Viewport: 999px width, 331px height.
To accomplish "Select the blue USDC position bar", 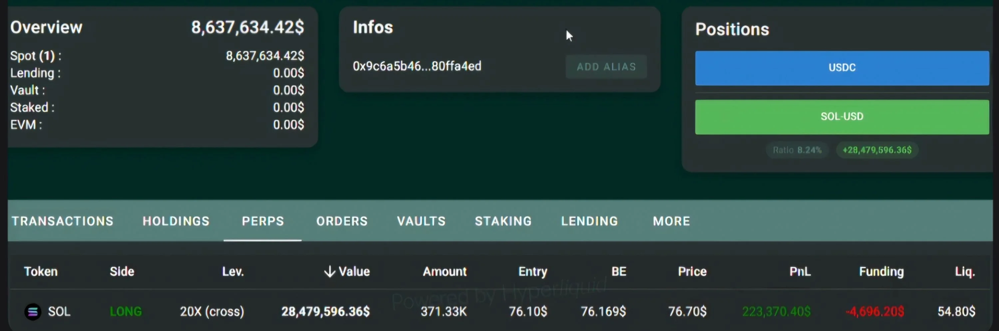I will coord(842,68).
